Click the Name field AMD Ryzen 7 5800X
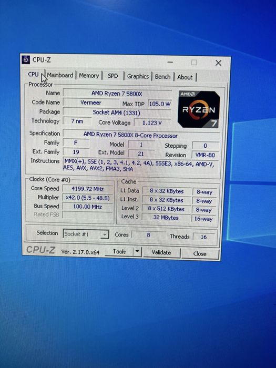Screen dimensions: 276x368 coord(117,94)
